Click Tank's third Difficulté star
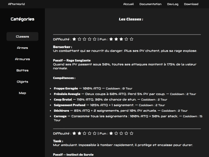Image resolution: width=209 pixels, height=157 pixels. tap(84, 133)
